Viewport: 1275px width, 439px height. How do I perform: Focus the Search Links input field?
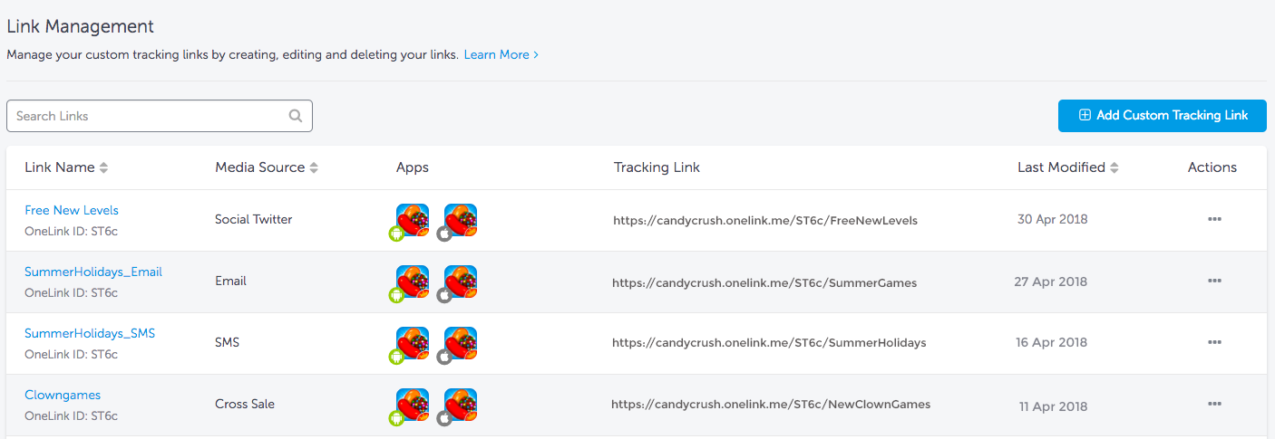(160, 116)
